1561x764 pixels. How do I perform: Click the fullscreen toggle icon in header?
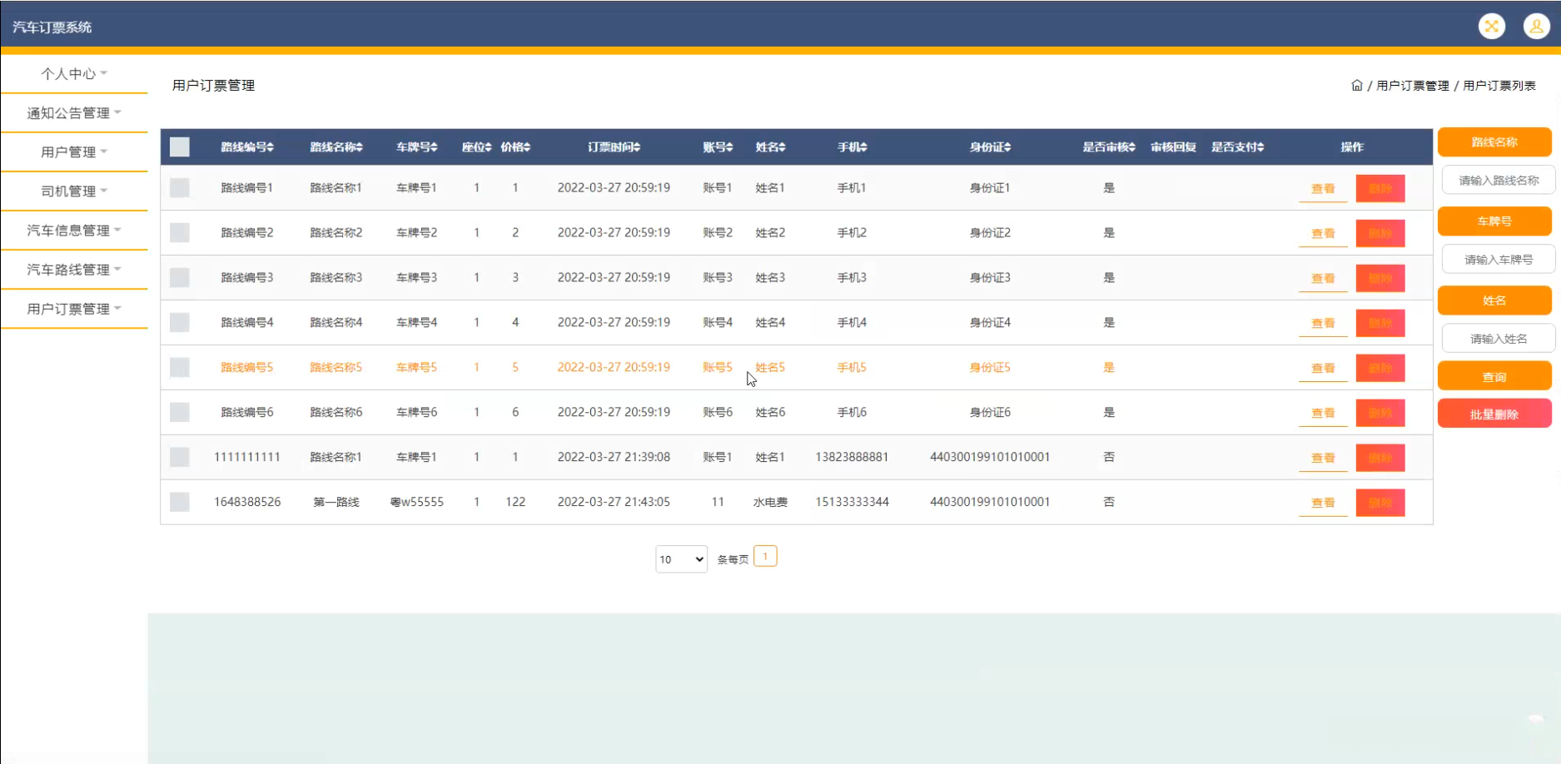click(x=1491, y=27)
